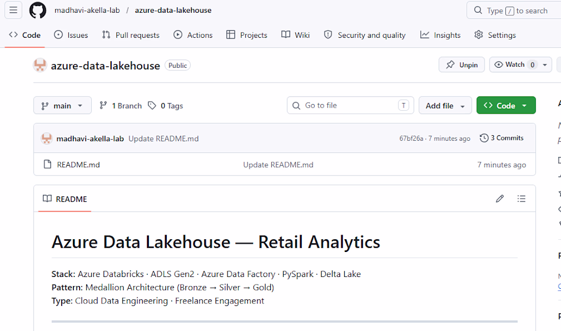The height and width of the screenshot is (331, 561).
Task: Click the file icon next to README.md
Action: [47, 164]
